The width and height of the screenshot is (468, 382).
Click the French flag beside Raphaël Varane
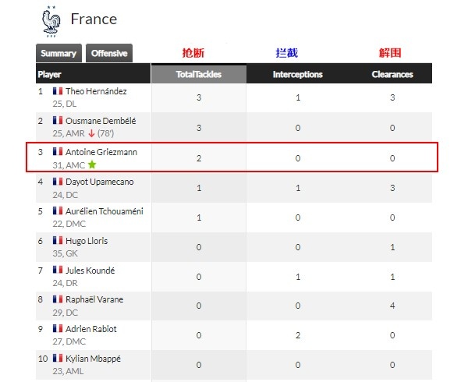point(58,299)
